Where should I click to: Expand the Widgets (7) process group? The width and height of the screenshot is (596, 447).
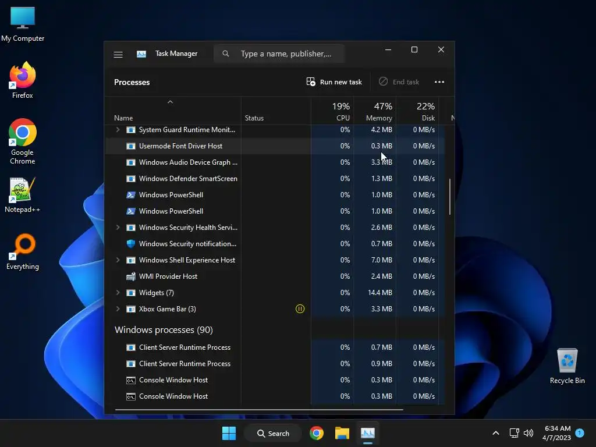tap(118, 293)
